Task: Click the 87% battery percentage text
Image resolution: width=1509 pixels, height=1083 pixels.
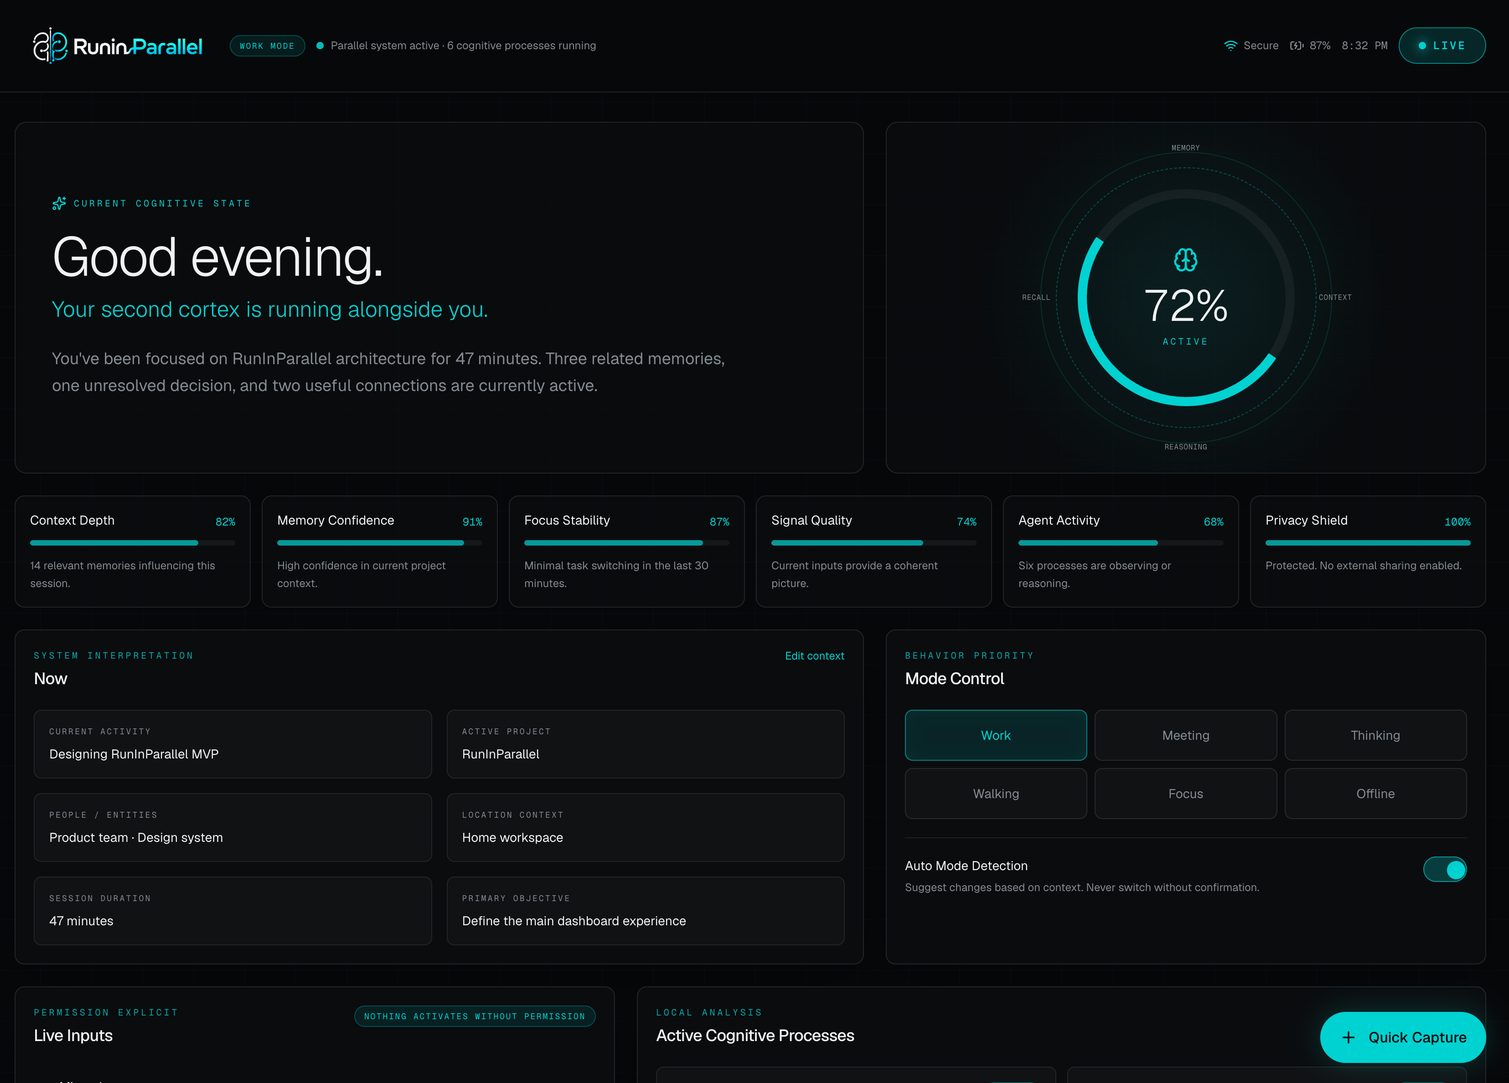Action: [1319, 46]
